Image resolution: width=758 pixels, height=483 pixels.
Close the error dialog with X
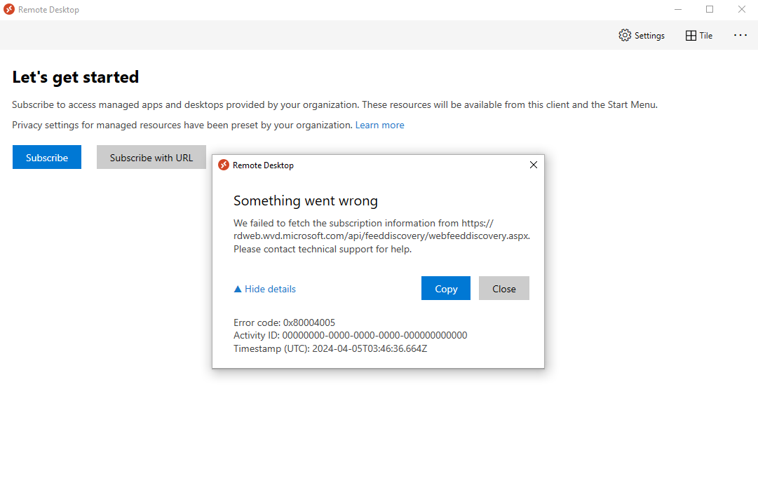(x=533, y=165)
